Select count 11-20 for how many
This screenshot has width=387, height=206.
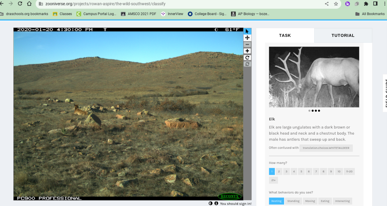349,172
